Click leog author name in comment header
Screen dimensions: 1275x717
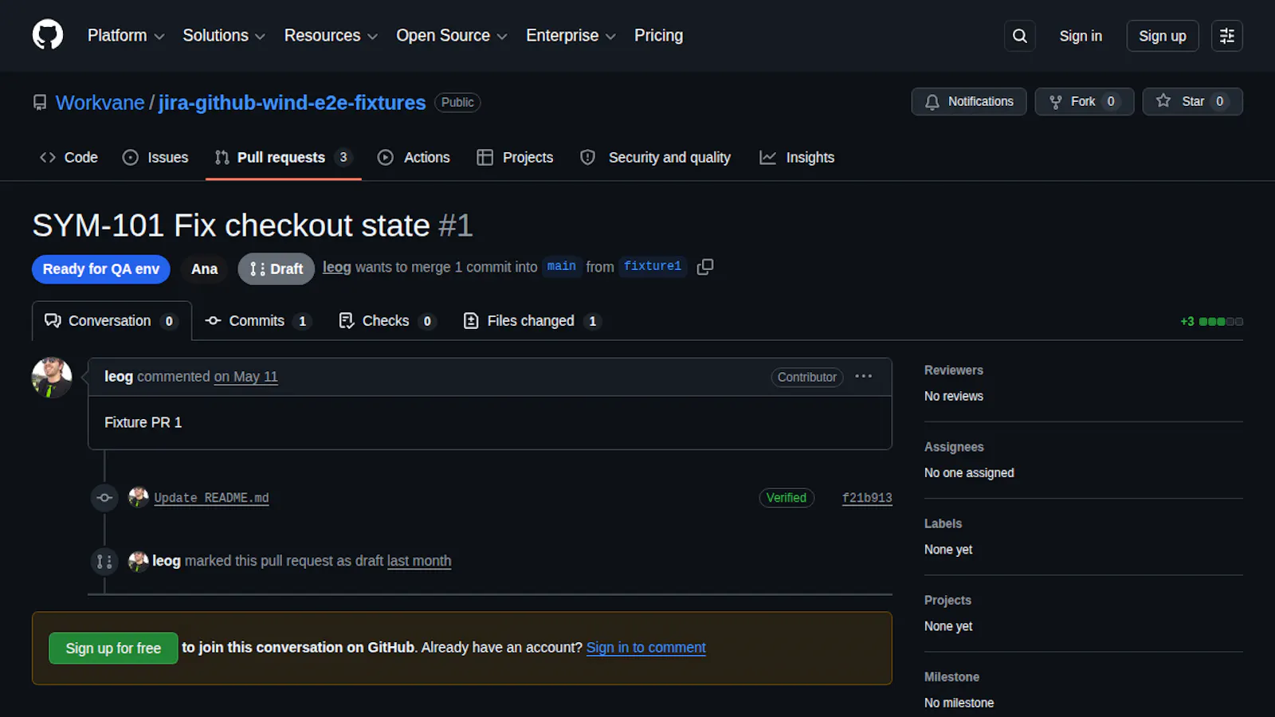point(119,377)
